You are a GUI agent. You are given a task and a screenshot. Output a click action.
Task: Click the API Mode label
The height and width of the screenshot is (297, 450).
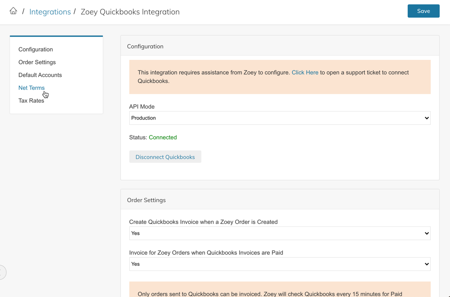(x=142, y=107)
